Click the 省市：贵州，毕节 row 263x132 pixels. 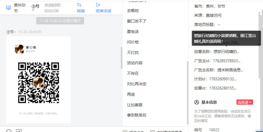209,6
